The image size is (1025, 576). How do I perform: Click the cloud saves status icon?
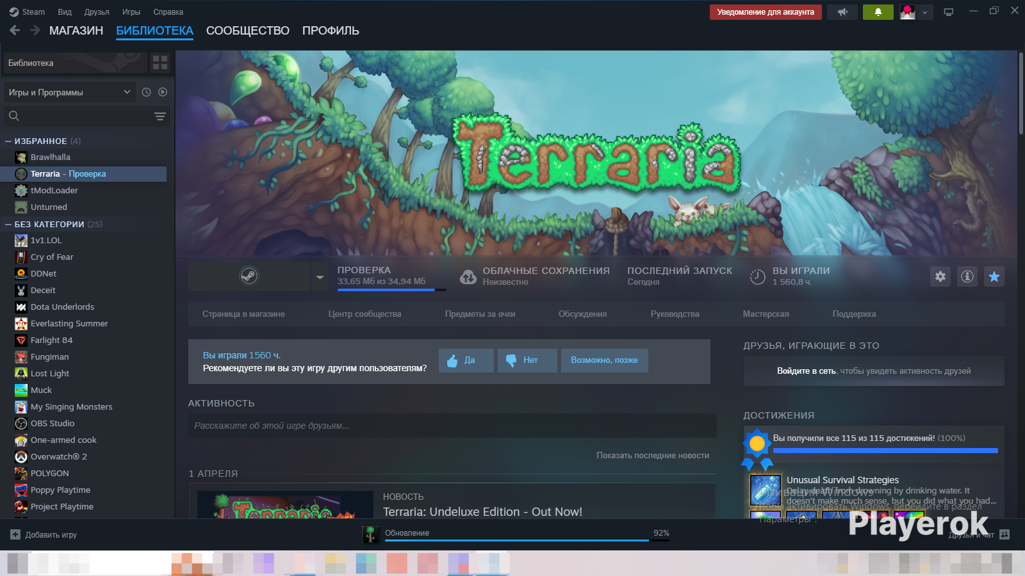click(468, 276)
